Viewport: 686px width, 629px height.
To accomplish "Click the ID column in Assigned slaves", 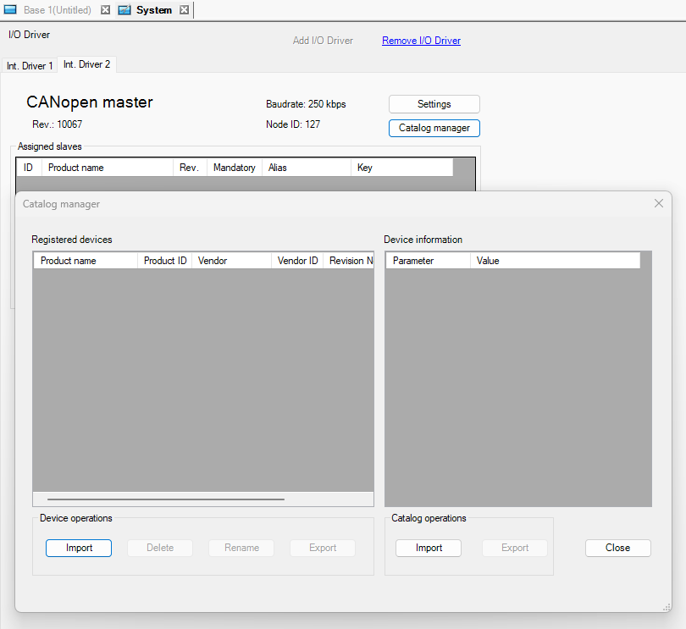I will tap(29, 168).
